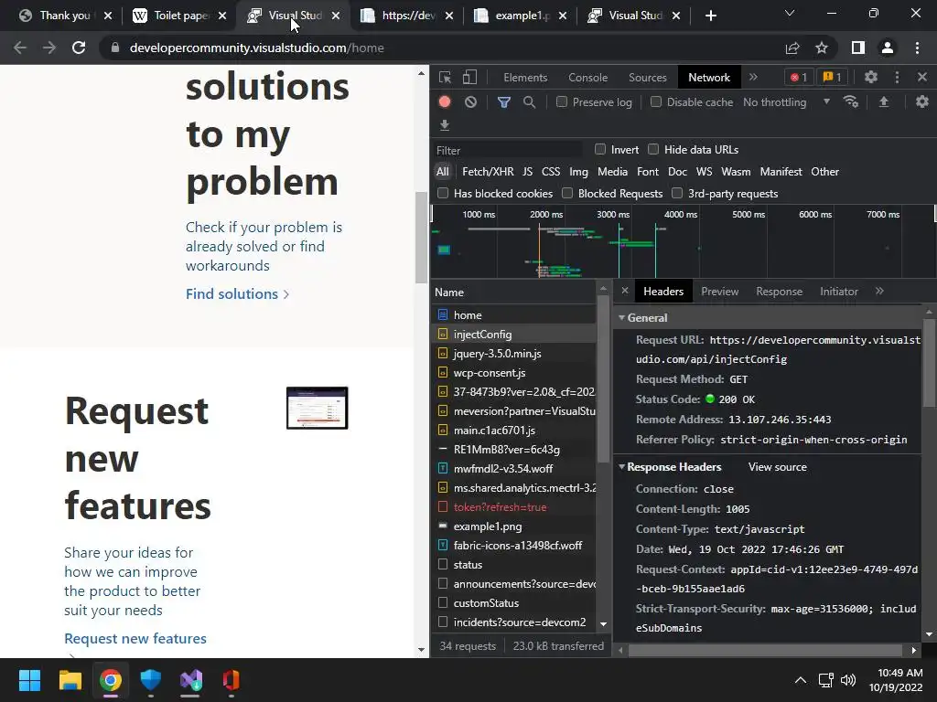The image size is (937, 702).
Task: Open the Initiator tab of request
Action: click(838, 292)
